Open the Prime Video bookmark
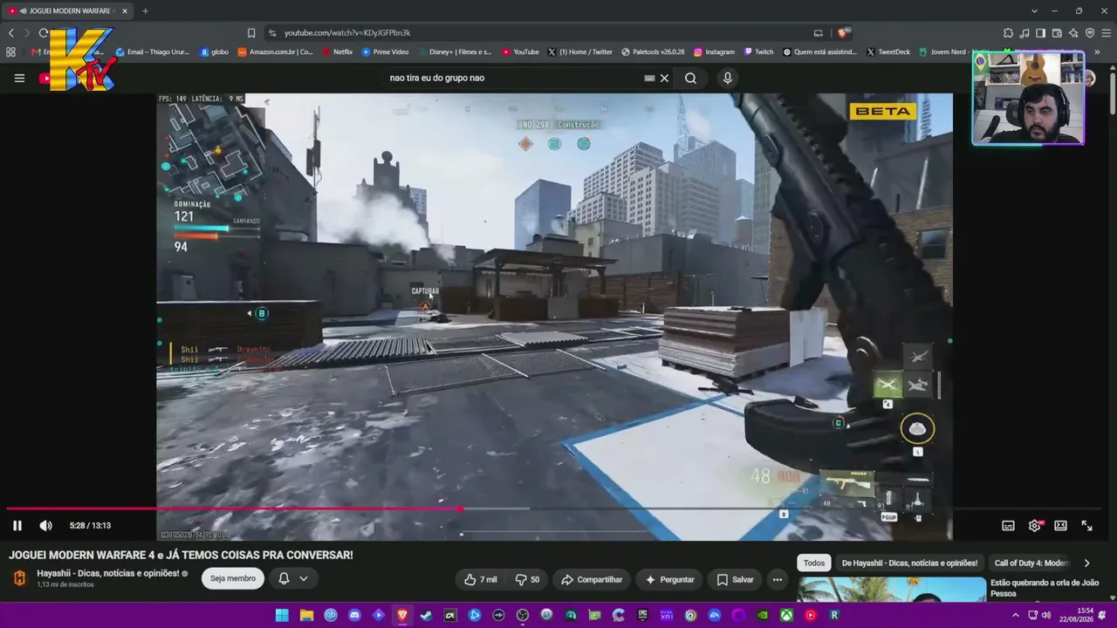 pyautogui.click(x=385, y=51)
